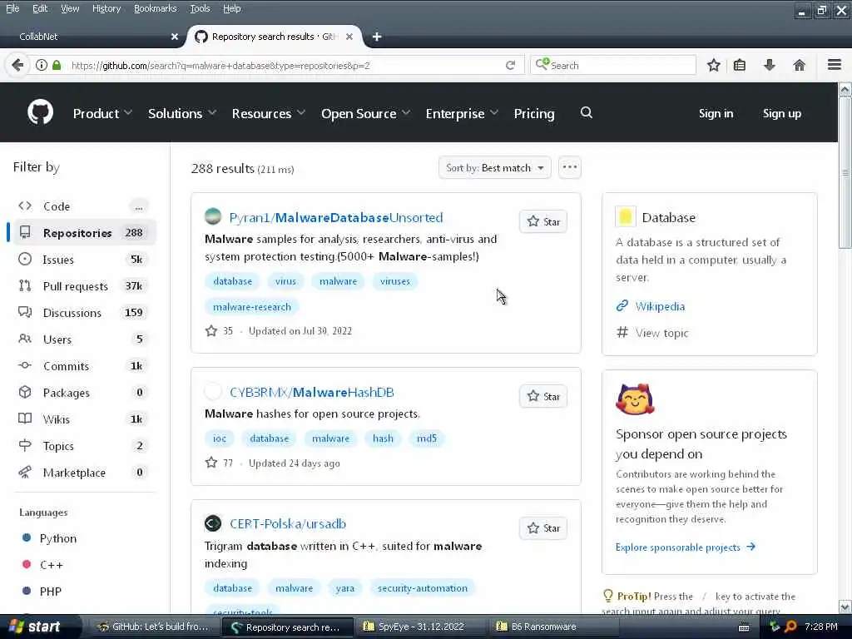Open a new tab with plus icon

click(377, 37)
